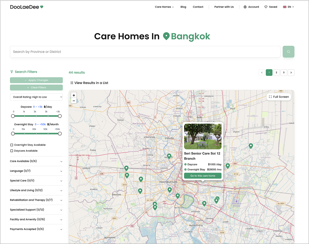Image resolution: width=309 pixels, height=244 pixels.
Task: Expand Facility and Amenity filters
Action: pyautogui.click(x=36, y=219)
